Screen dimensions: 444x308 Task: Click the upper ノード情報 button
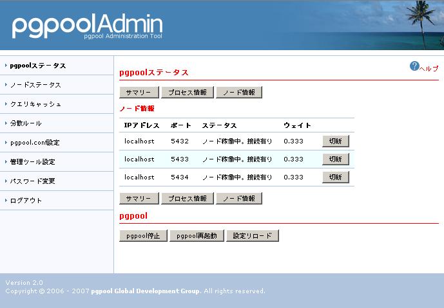pos(239,93)
